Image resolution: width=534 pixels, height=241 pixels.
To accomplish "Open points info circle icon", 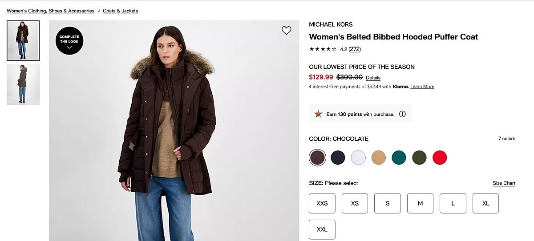I will point(402,114).
